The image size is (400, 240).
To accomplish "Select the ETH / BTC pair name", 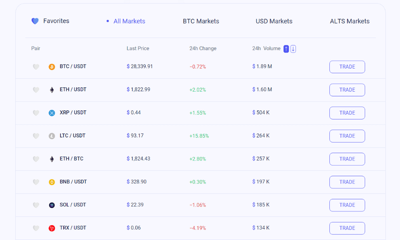I will coord(71,159).
